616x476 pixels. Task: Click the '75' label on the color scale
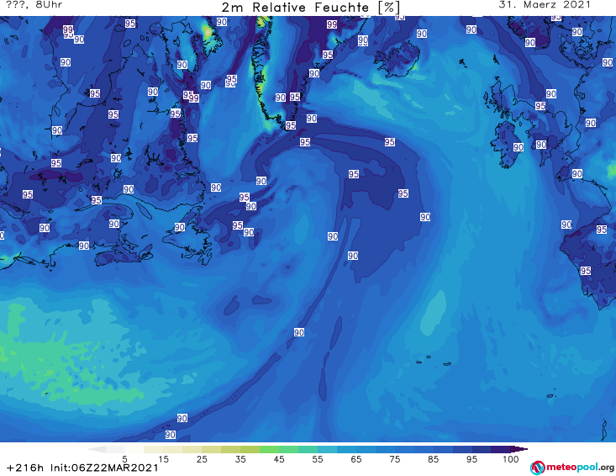click(395, 458)
